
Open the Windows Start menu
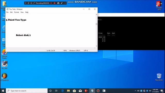3,91
